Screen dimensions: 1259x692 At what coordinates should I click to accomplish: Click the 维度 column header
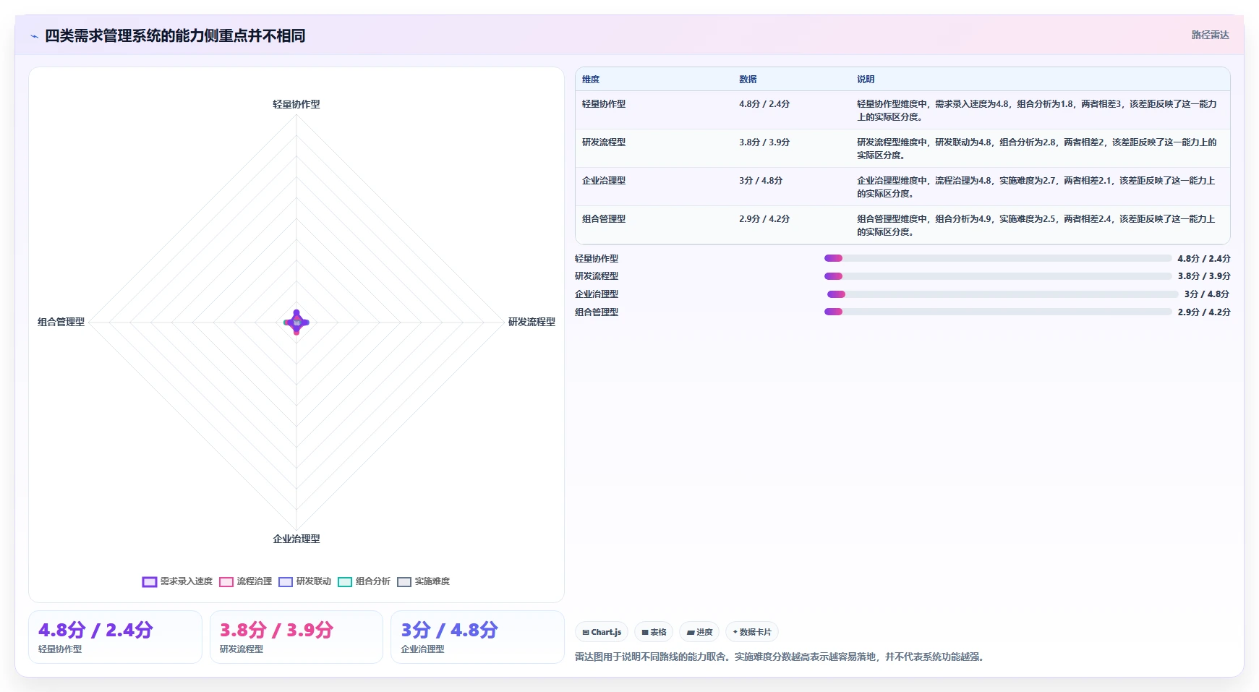click(591, 80)
